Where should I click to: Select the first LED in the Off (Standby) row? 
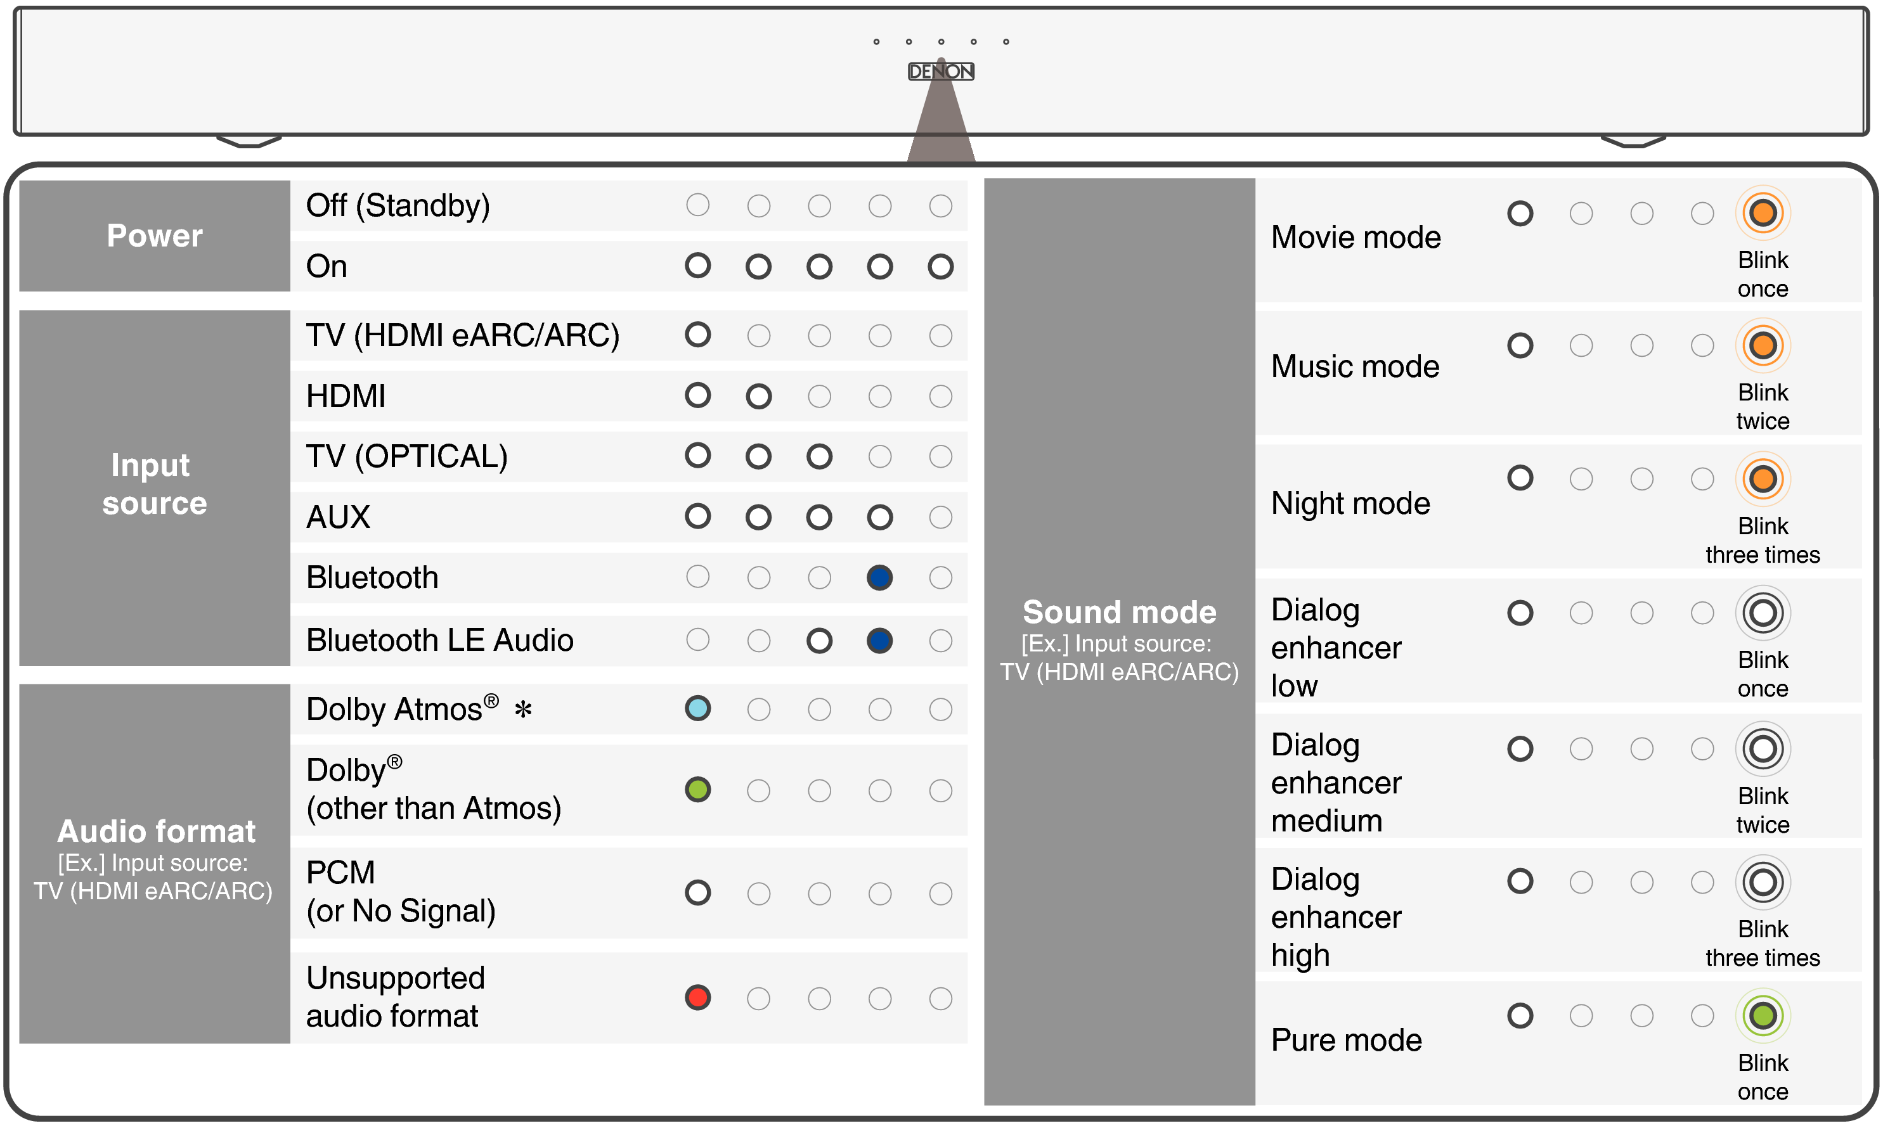(x=697, y=205)
